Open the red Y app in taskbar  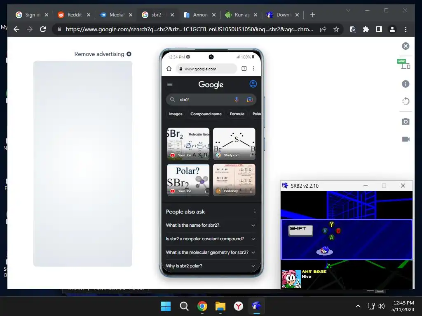pyautogui.click(x=239, y=306)
